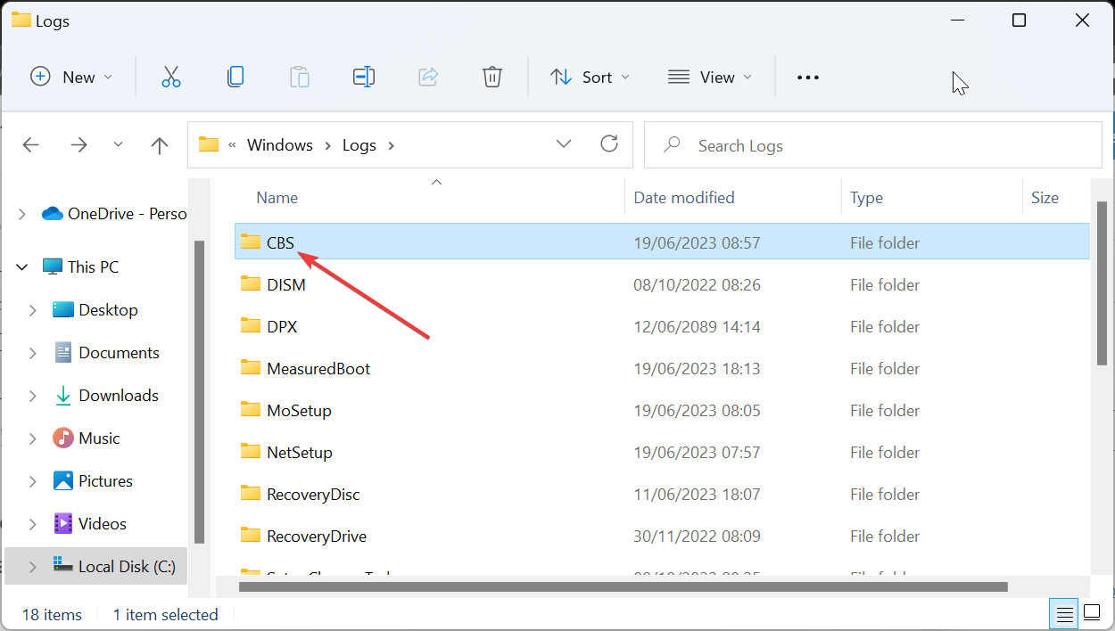
Task: Copy the CBS folder to clipboard
Action: 235,77
